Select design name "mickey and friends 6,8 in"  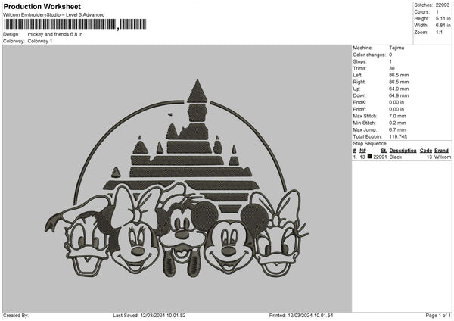click(55, 34)
